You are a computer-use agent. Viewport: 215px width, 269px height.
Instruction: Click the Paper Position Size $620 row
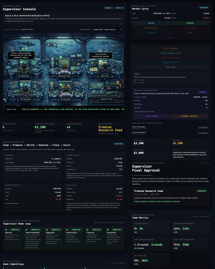coord(33,196)
